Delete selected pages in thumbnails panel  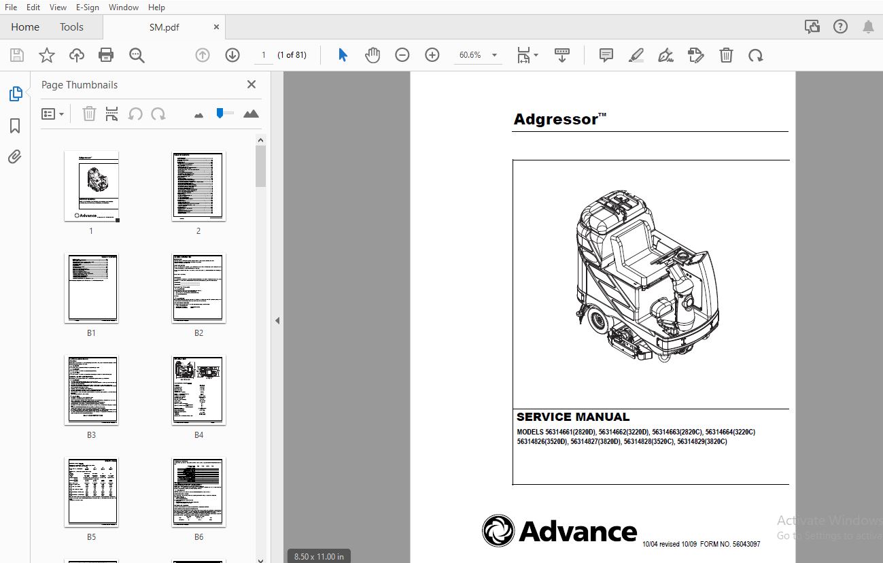click(89, 114)
